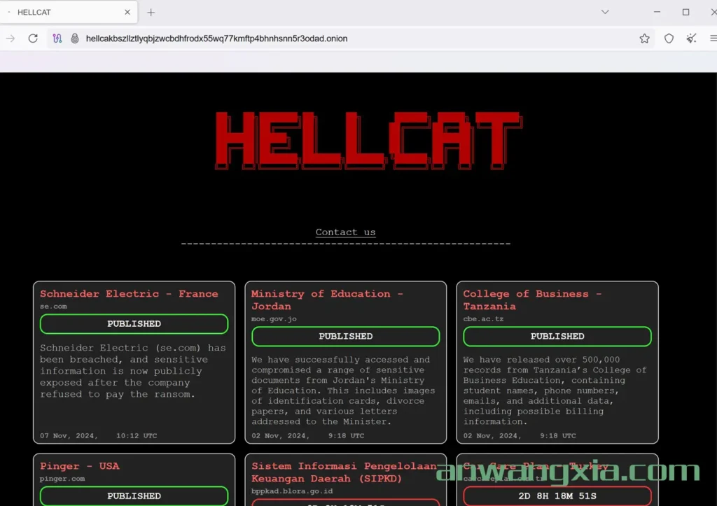The image size is (717, 506).
Task: Click the cbe.ac.tz domain text
Action: pyautogui.click(x=483, y=318)
